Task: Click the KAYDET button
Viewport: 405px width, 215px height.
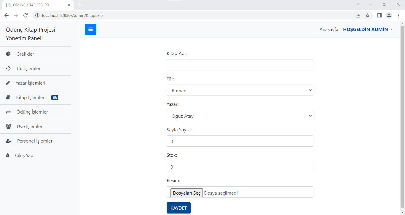Action: pyautogui.click(x=178, y=208)
